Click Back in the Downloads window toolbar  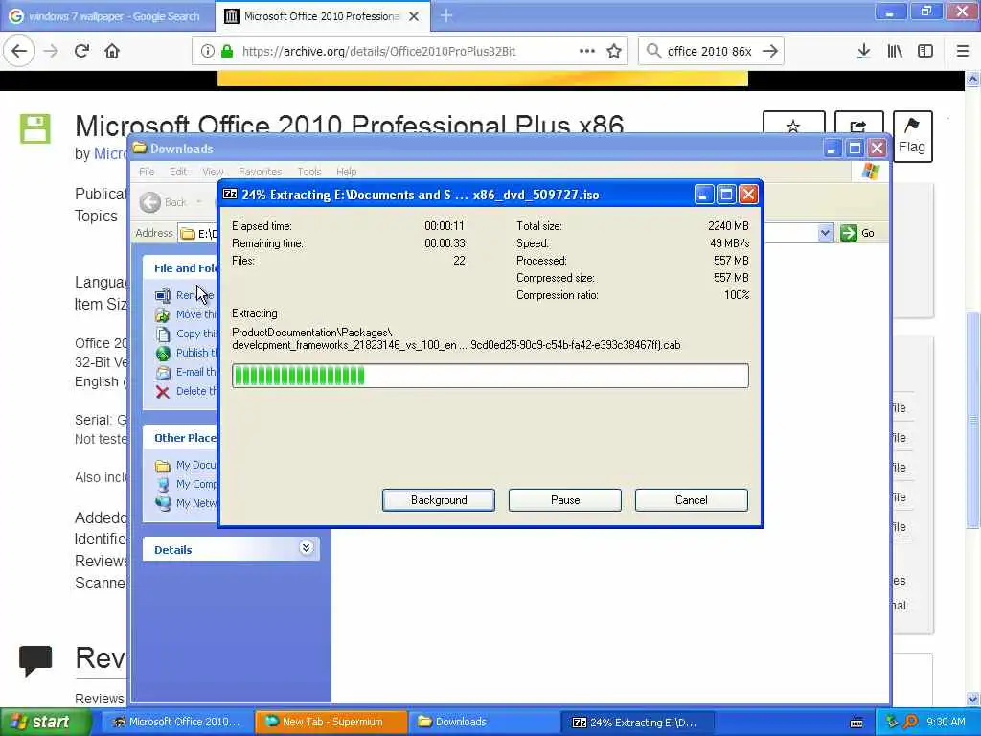click(164, 202)
